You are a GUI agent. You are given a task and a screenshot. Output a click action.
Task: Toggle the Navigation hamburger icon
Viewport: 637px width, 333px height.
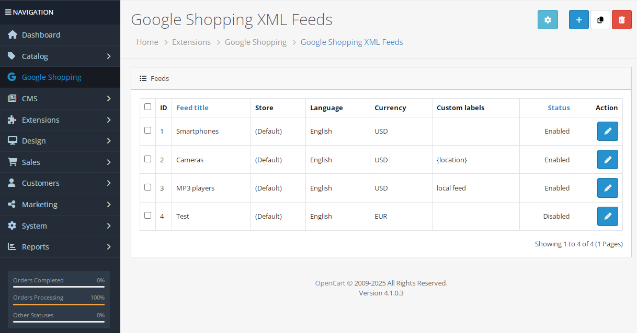pos(8,12)
